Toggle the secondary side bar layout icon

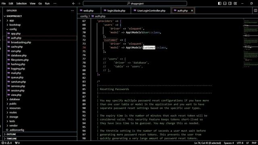230,4
